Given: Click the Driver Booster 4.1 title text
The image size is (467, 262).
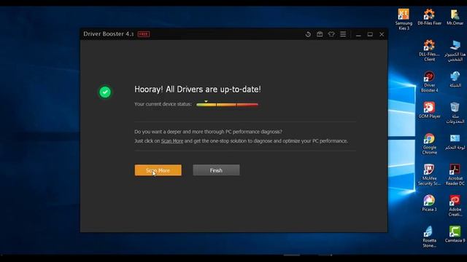Looking at the screenshot, I should coord(109,34).
